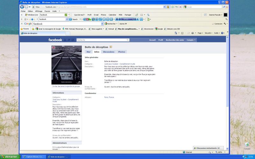
Task: Click the small edit icon next to group title
Action: pyautogui.click(x=111, y=47)
